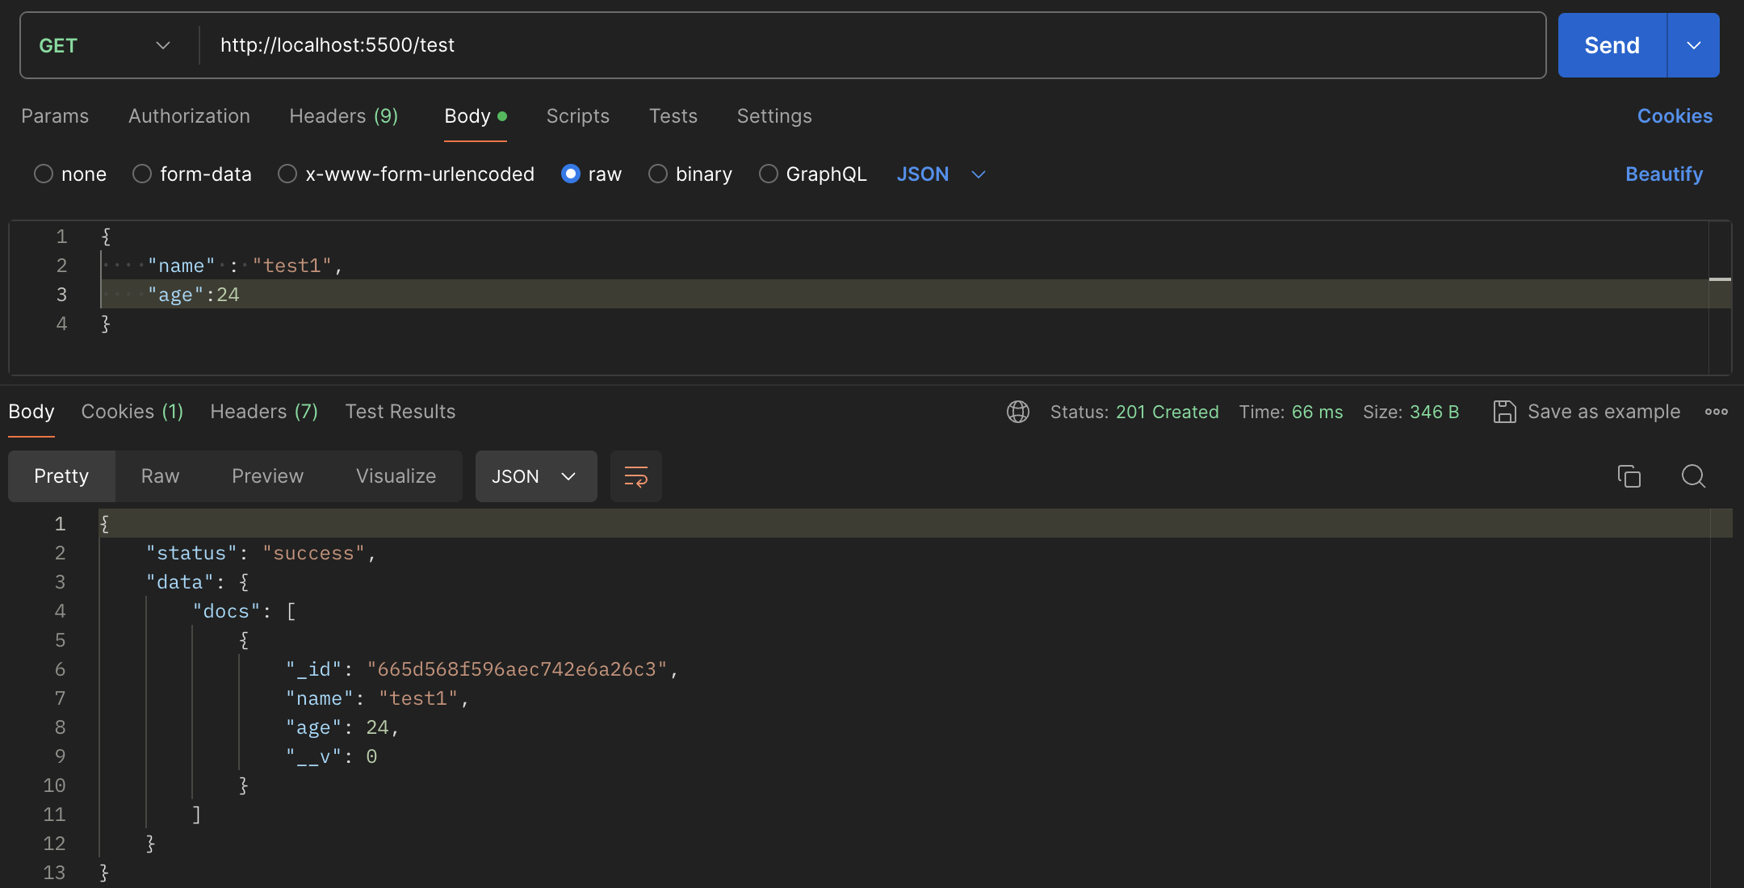Copy the response body with copy icon
The image size is (1744, 888).
coord(1629,476)
